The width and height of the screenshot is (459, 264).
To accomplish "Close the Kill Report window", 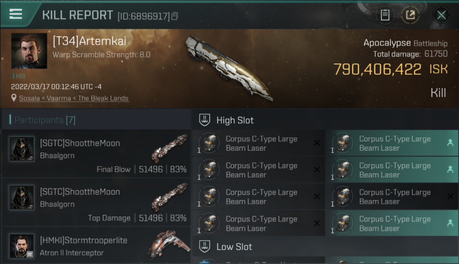I will 441,15.
